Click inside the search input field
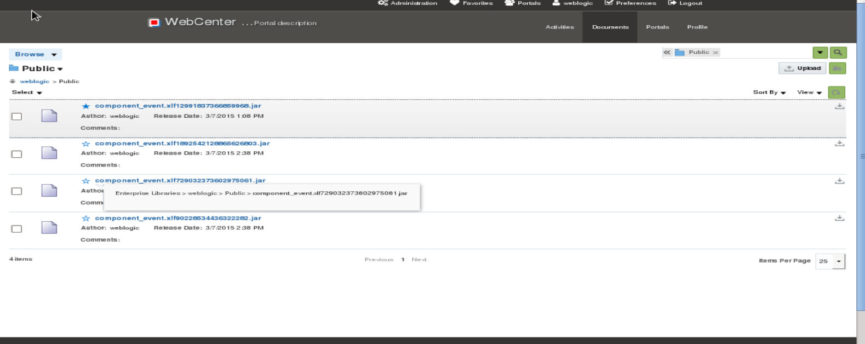Image resolution: width=865 pixels, height=344 pixels. point(766,53)
